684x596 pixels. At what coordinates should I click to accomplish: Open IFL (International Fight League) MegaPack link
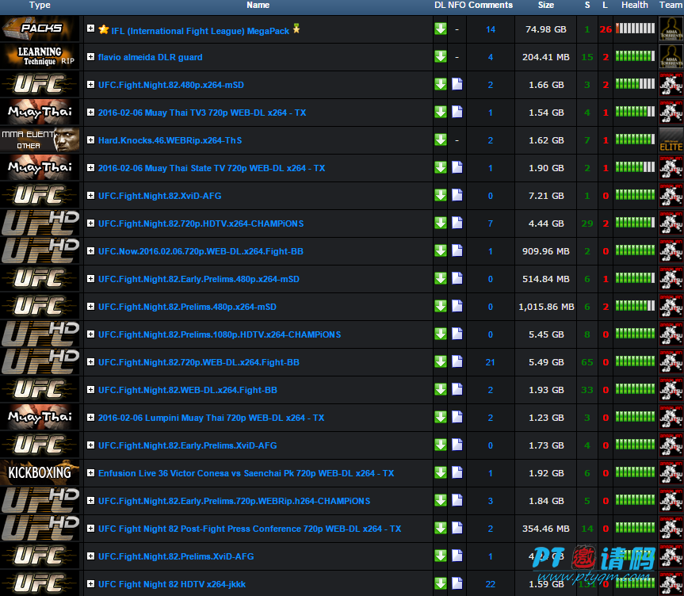(201, 31)
